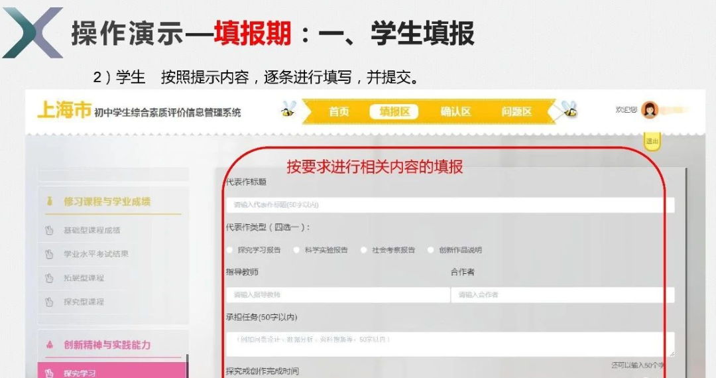This screenshot has height=378, width=716.
Task: Click the user avatar icon
Action: (649, 110)
